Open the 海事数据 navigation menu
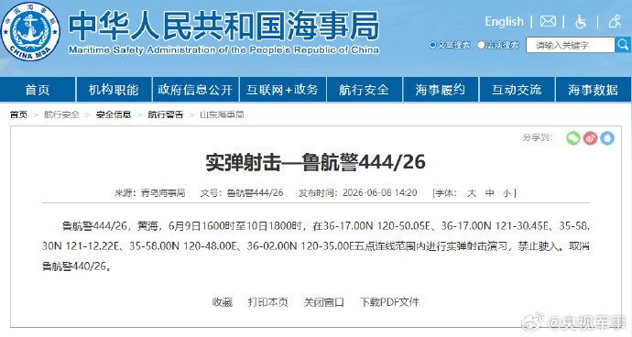Image resolution: width=632 pixels, height=337 pixels. (594, 90)
